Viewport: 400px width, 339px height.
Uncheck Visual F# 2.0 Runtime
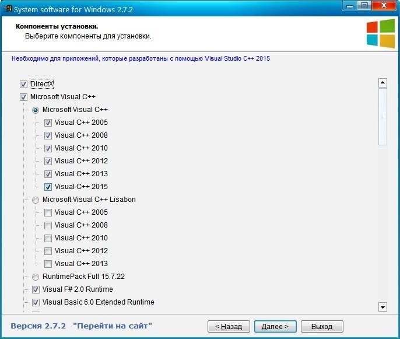pyautogui.click(x=36, y=289)
